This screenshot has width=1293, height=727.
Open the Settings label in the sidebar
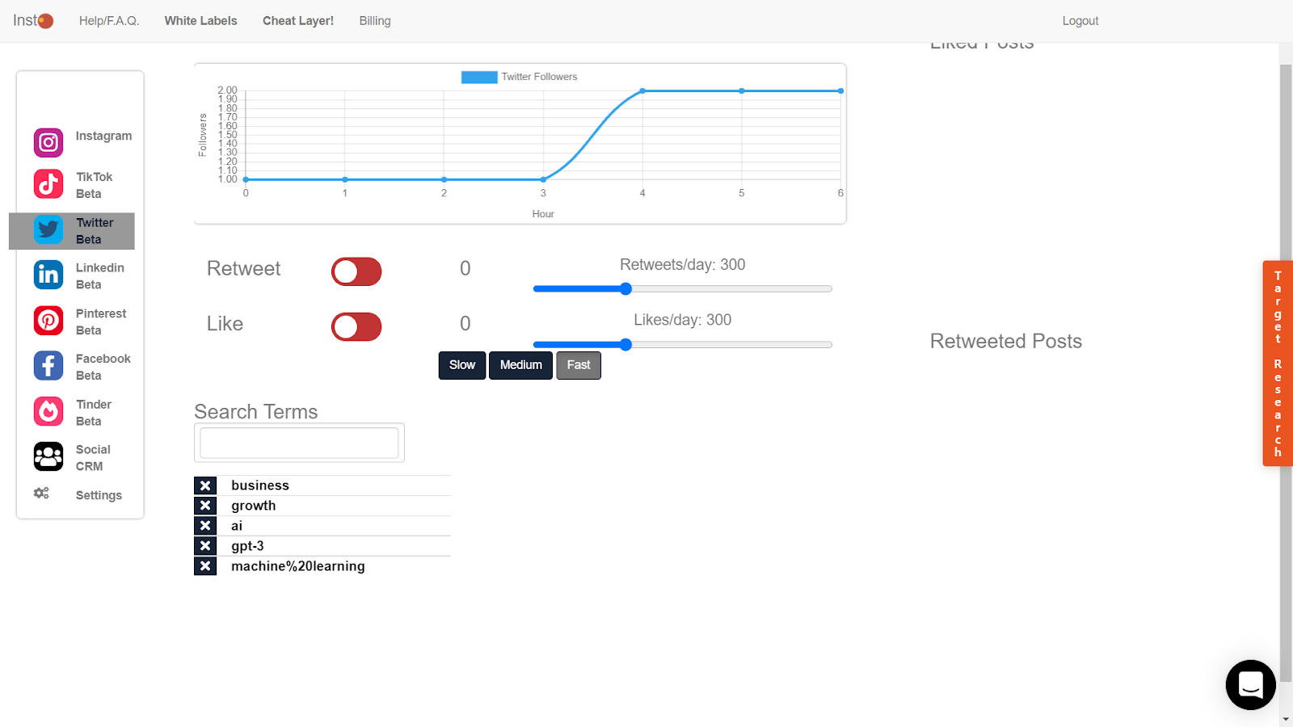[x=99, y=495]
